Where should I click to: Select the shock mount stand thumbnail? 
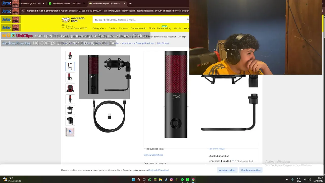[x=70, y=110]
